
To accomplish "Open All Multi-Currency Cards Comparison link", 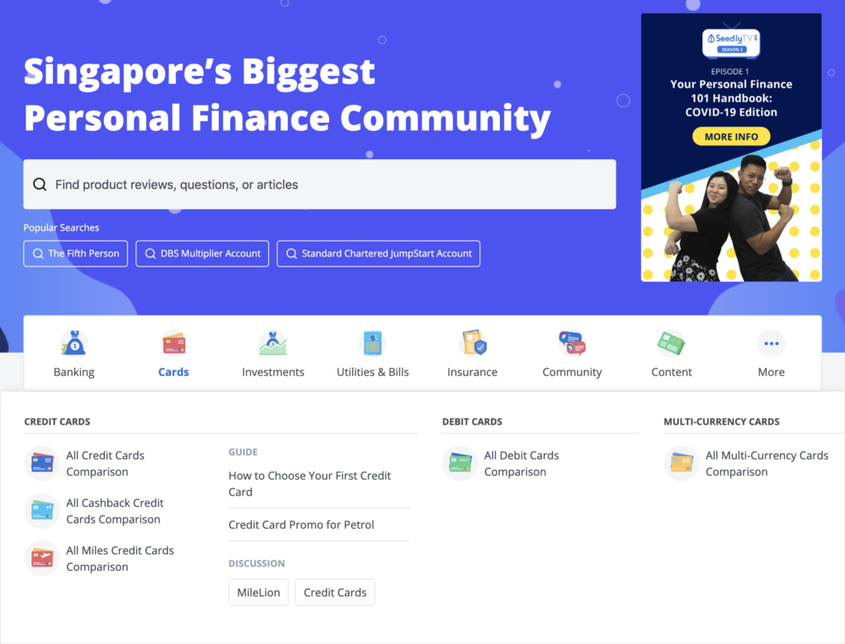I will 767,463.
